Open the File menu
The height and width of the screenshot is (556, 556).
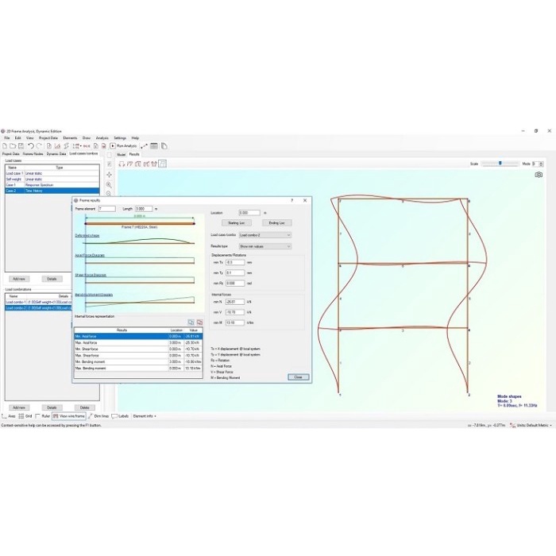tap(6, 138)
